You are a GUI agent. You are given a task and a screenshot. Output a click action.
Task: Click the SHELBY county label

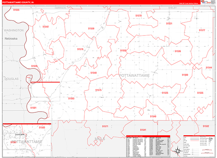(173, 8)
